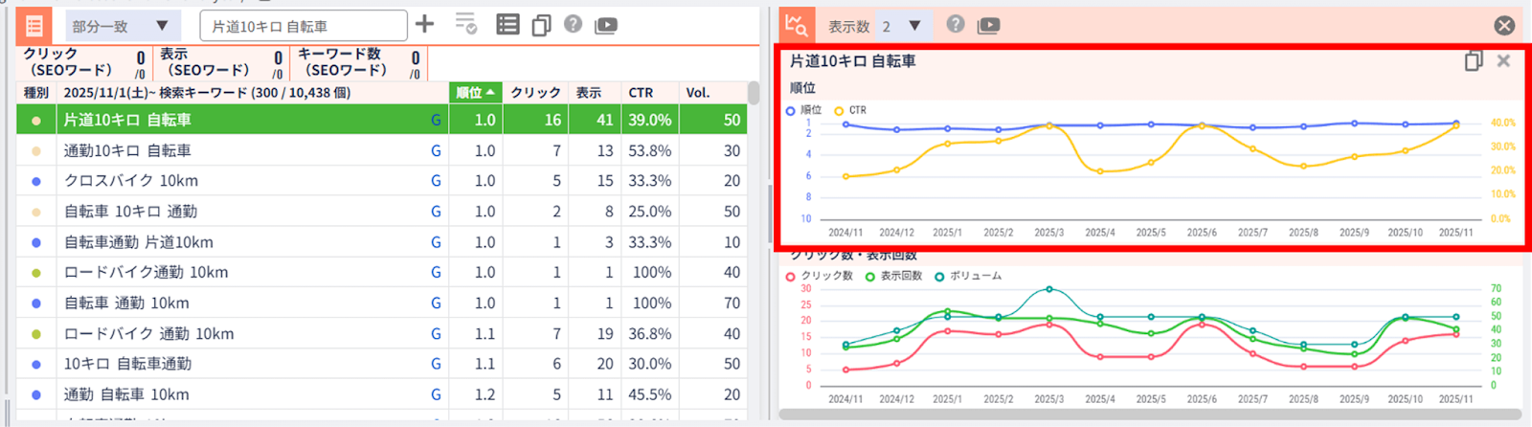Click the 表示 (SEOワード) summary box
The width and height of the screenshot is (1532, 427).
[x=221, y=62]
